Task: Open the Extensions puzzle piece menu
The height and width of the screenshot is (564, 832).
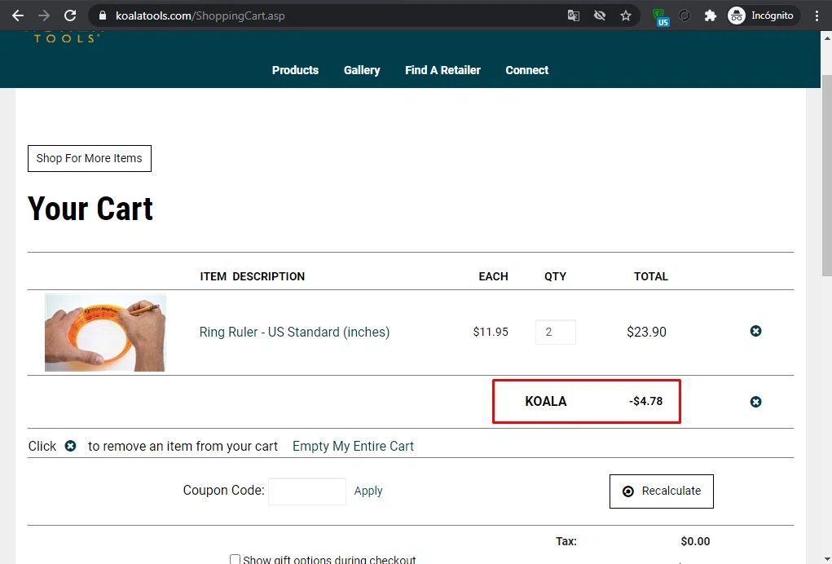Action: (710, 16)
